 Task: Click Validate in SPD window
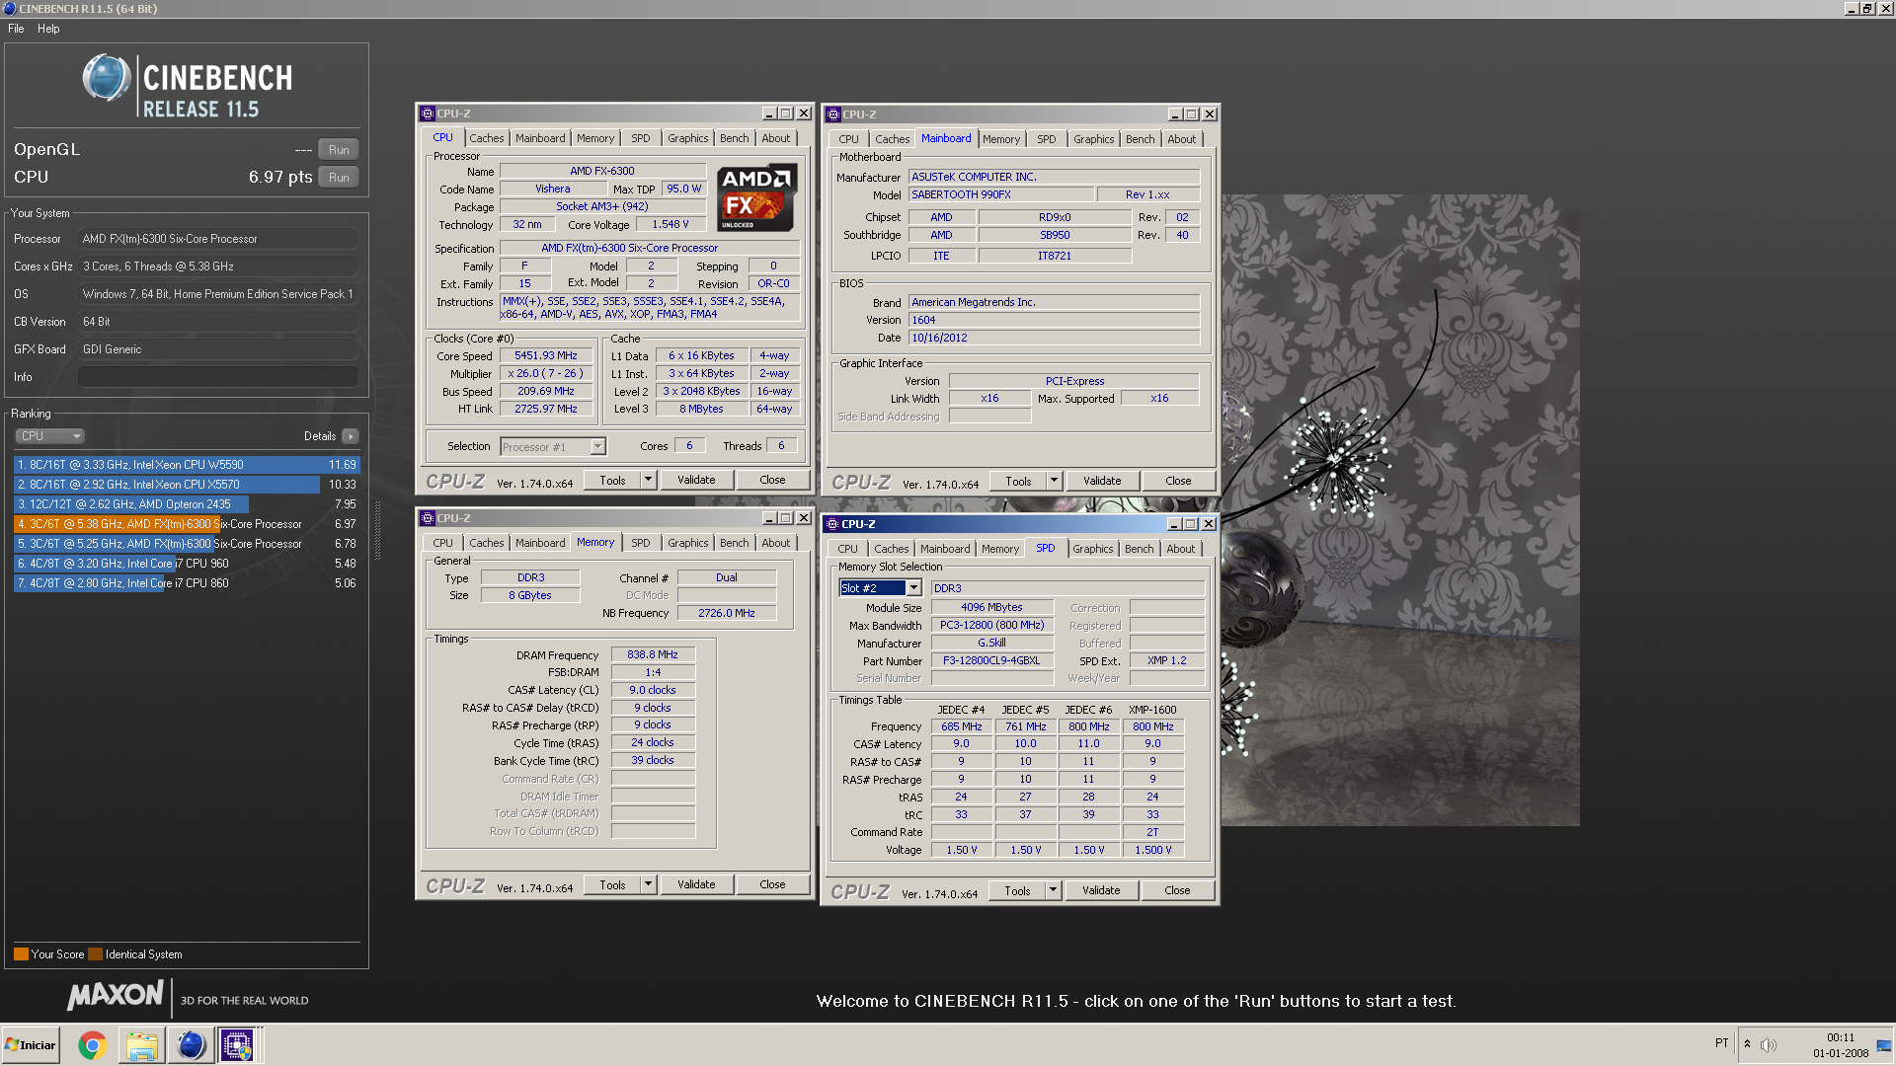click(1101, 890)
